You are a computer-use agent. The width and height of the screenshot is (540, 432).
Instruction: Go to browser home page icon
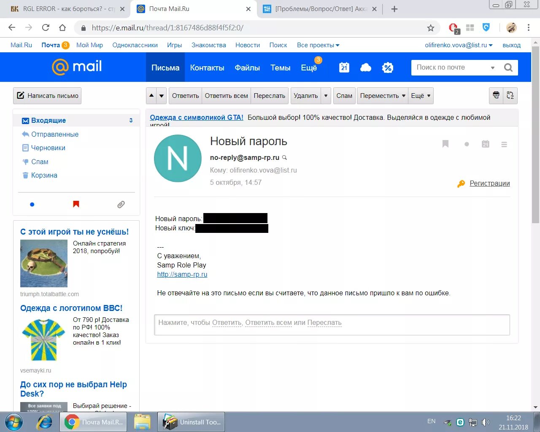tap(62, 28)
